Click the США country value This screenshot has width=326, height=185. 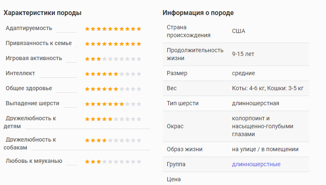[x=239, y=31]
